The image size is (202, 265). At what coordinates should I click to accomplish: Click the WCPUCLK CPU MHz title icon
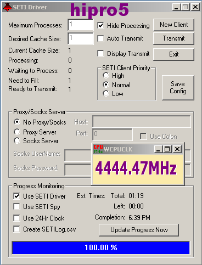tap(98, 149)
